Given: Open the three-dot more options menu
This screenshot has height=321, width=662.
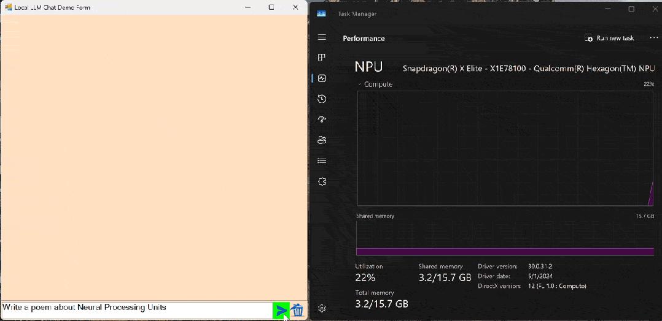Looking at the screenshot, I should point(653,38).
